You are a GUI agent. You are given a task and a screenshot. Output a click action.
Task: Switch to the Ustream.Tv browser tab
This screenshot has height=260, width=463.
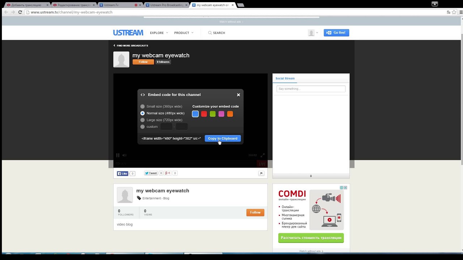(119, 5)
